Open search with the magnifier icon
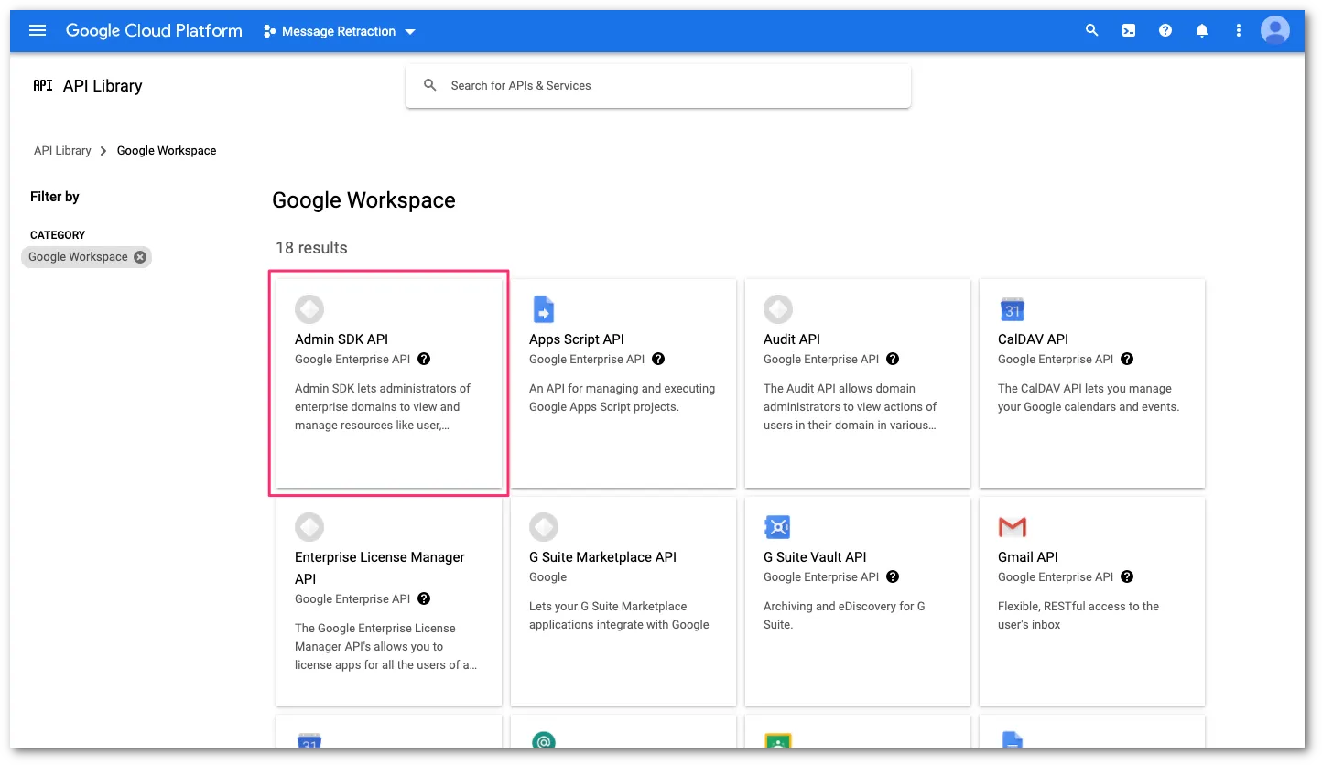This screenshot has height=765, width=1322. pos(1091,30)
